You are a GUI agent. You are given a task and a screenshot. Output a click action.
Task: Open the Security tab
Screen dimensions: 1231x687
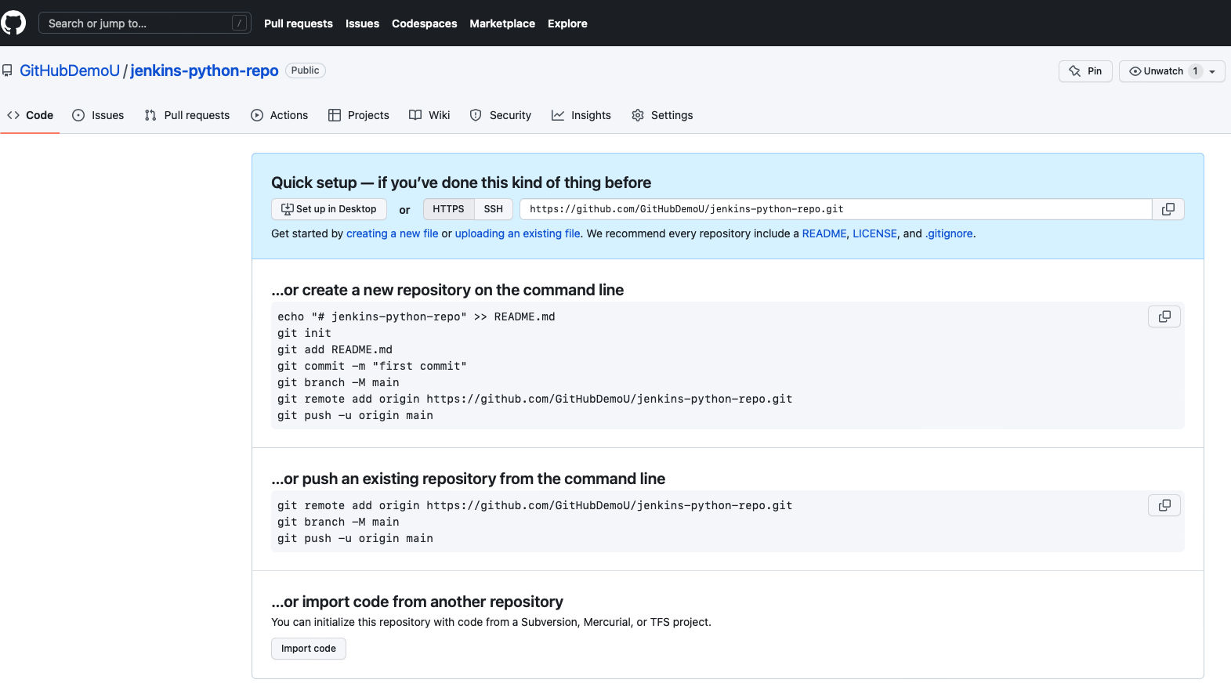(x=501, y=115)
